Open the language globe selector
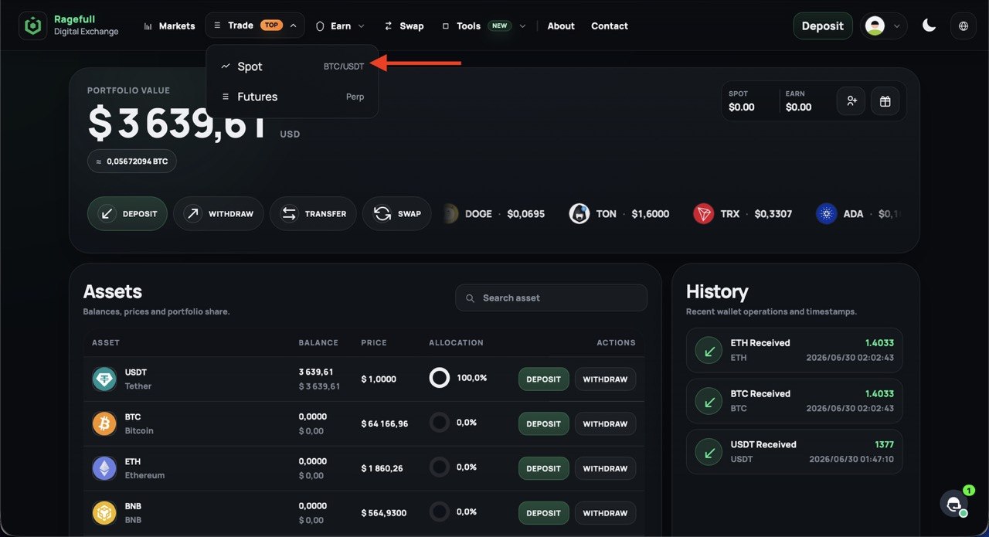Screen dimensions: 989x537 point(964,25)
